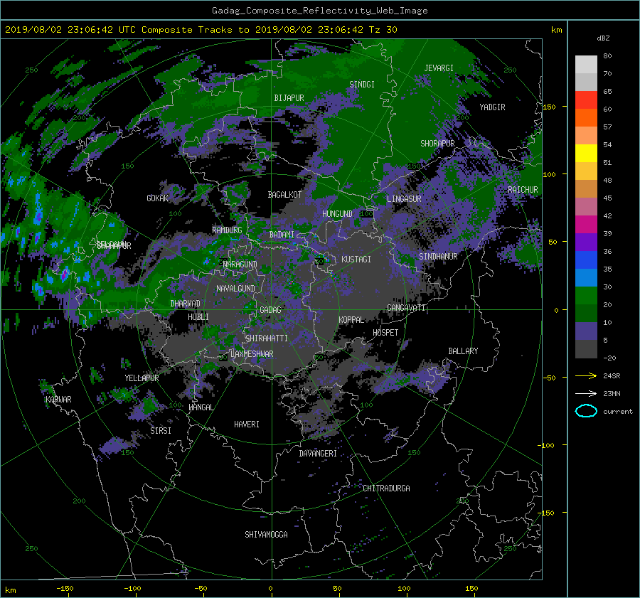Click the SHIVAMOGGA city label
Viewport: 640px width, 598px height.
(x=266, y=535)
